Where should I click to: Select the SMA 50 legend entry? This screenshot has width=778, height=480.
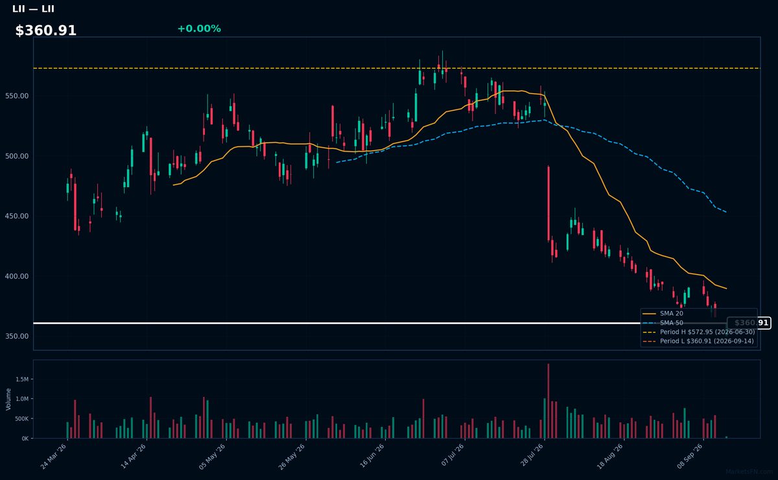(x=663, y=323)
